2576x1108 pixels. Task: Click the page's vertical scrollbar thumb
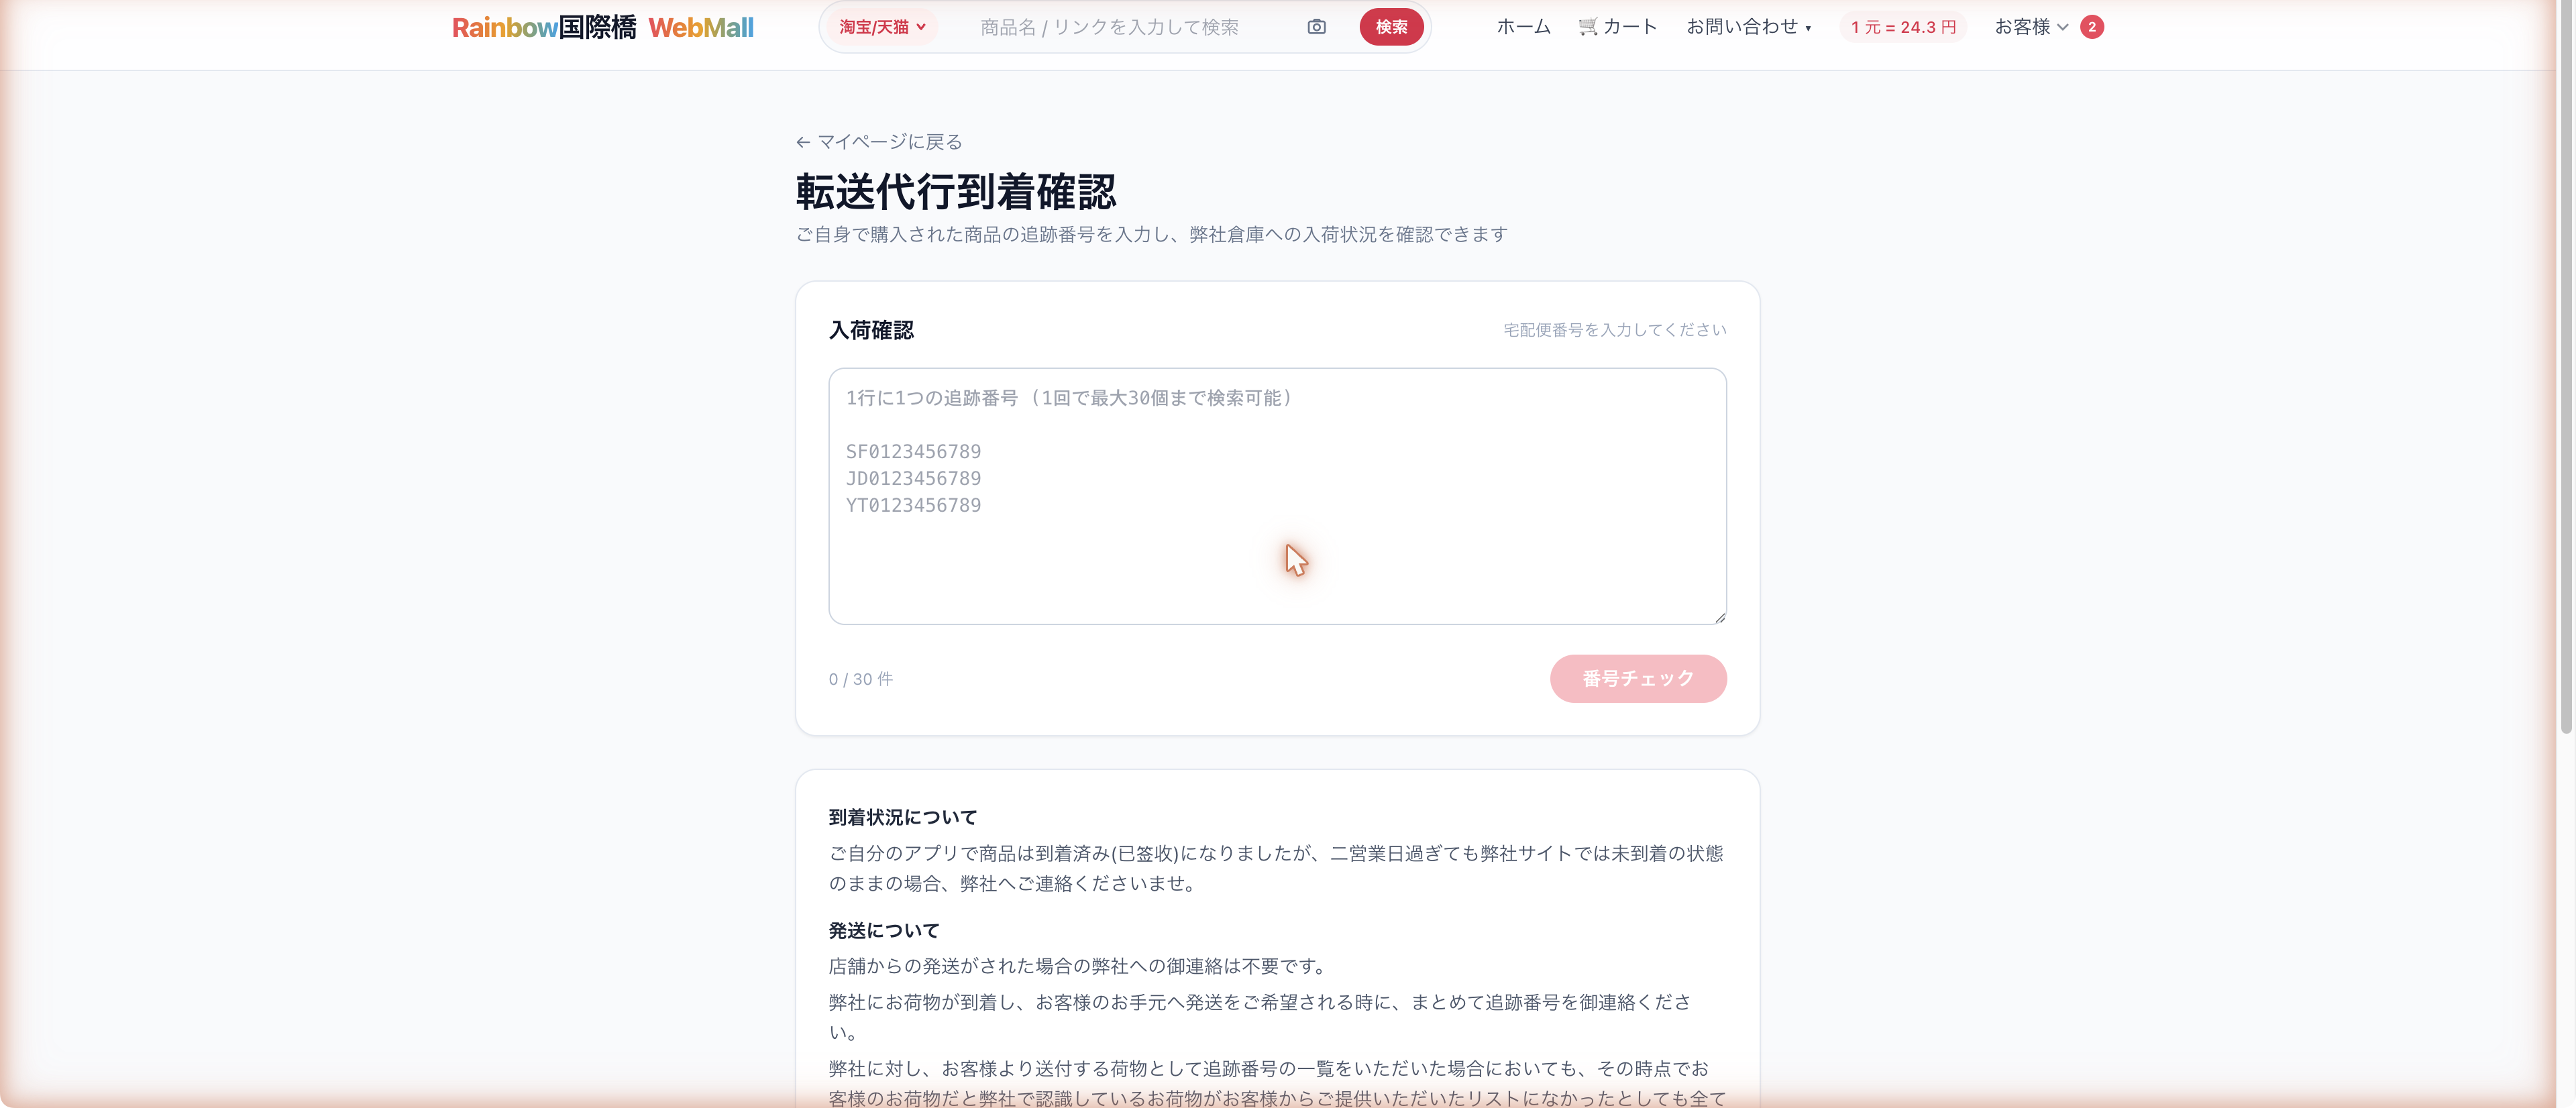[2565, 368]
